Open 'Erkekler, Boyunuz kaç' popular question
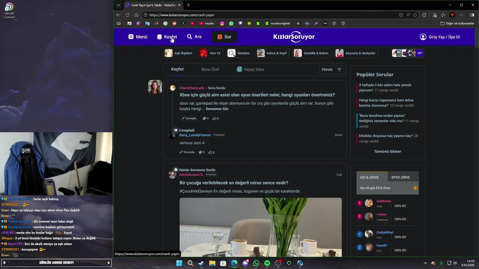Viewport: 479px width, 269px height. click(x=388, y=139)
